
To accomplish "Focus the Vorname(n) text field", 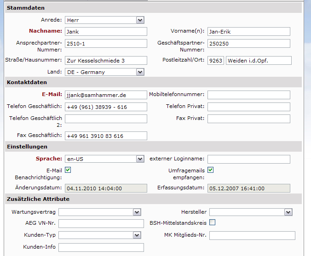I will 248,32.
